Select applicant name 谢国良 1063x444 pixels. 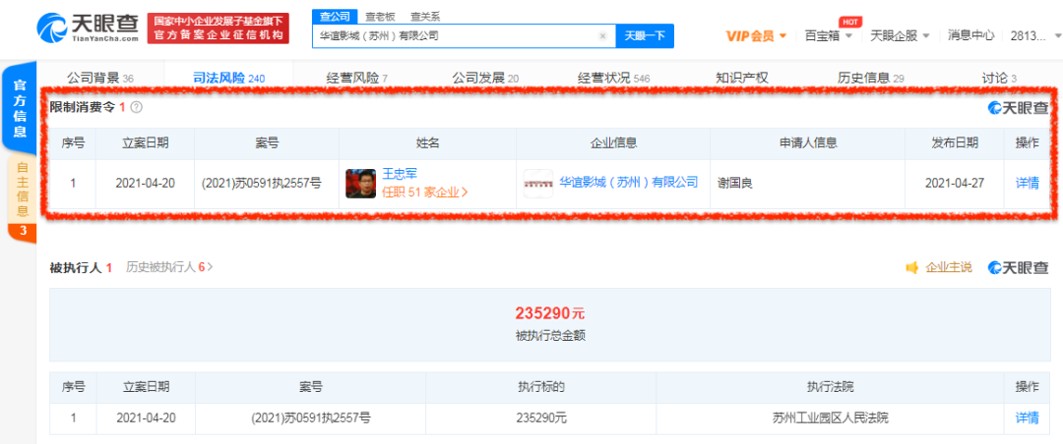[x=735, y=183]
